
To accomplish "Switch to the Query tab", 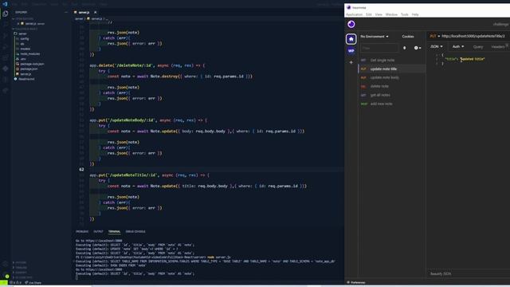I will (x=478, y=47).
